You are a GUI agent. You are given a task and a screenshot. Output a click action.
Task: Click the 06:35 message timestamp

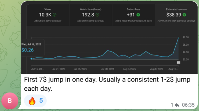coord(187,105)
